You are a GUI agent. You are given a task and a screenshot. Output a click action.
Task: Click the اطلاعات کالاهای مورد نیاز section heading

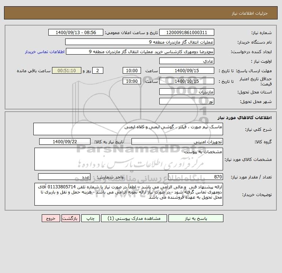pyautogui.click(x=244, y=118)
